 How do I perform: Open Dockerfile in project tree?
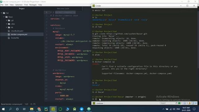15,38
